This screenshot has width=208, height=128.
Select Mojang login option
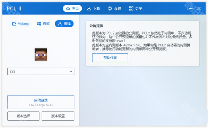pos(20,24)
